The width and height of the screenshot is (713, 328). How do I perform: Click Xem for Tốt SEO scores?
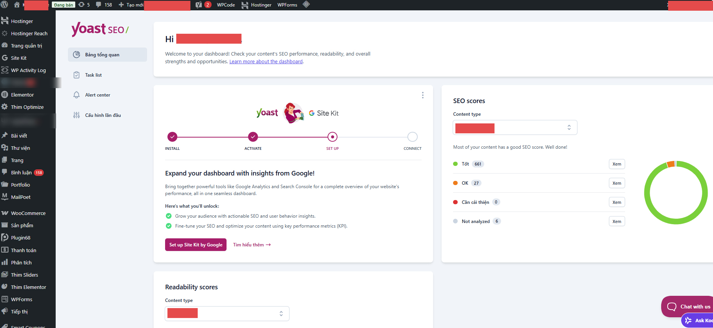[x=617, y=164]
